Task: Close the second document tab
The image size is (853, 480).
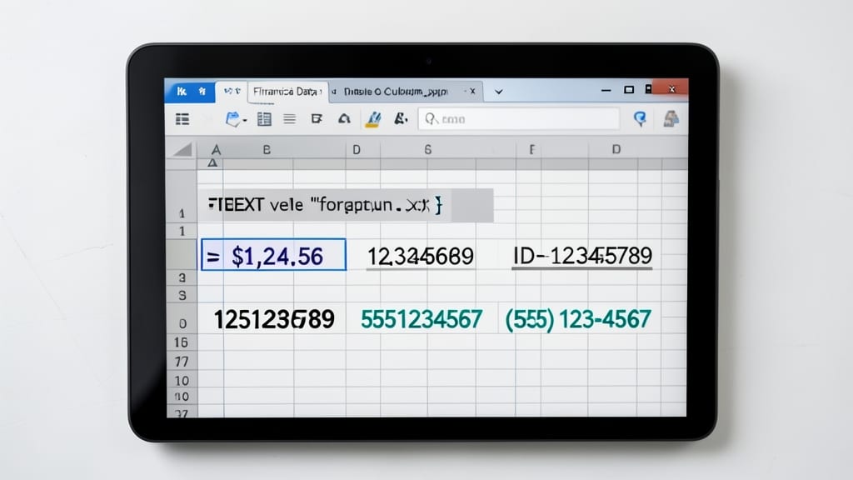Action: point(472,91)
